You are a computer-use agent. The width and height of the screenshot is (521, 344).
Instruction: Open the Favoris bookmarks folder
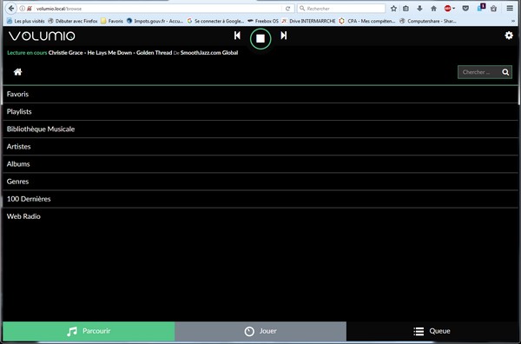112,21
